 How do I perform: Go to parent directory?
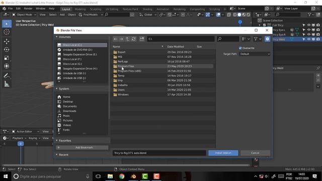[127, 39]
